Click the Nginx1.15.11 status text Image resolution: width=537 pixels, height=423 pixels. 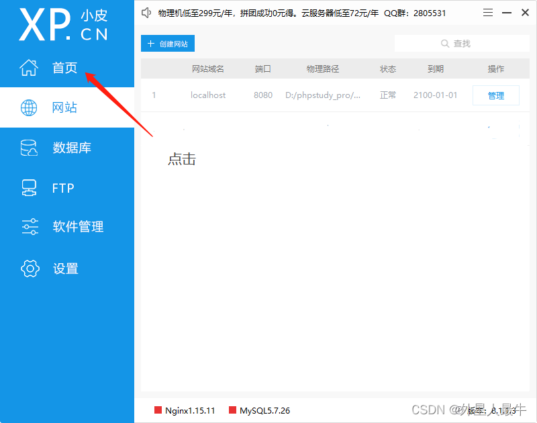(x=190, y=410)
